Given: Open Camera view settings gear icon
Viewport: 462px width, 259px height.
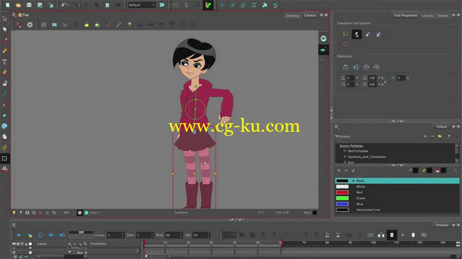Looking at the screenshot, I should (30, 25).
